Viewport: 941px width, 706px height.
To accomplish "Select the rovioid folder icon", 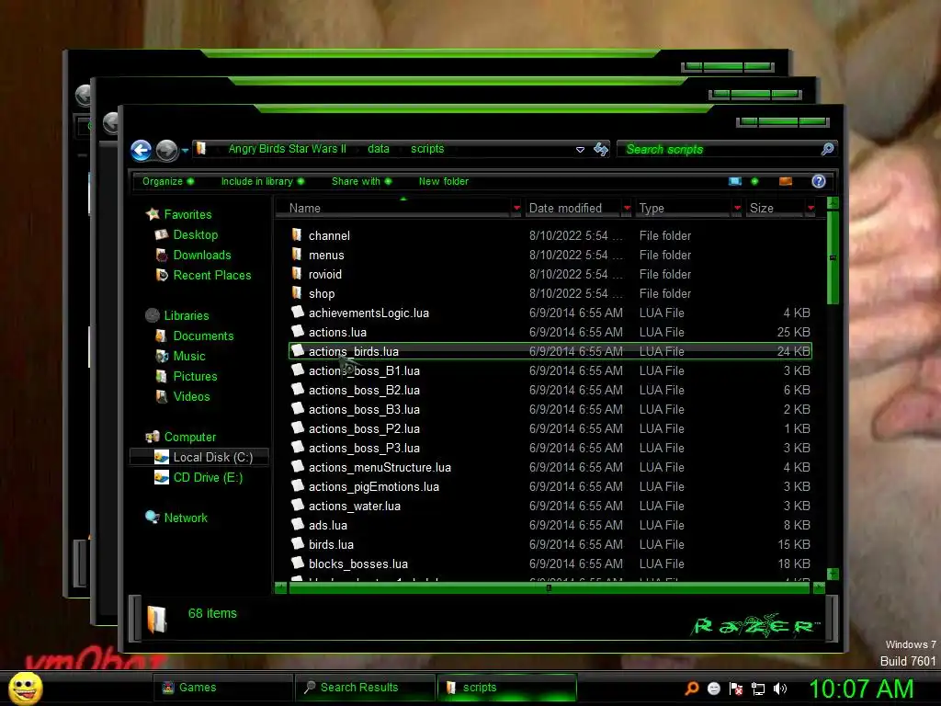I will pyautogui.click(x=297, y=273).
